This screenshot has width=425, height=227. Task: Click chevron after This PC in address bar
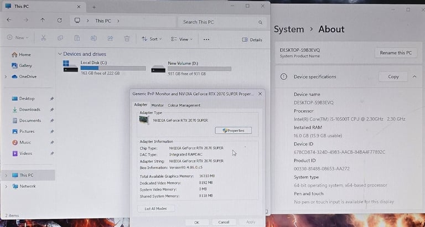point(118,21)
